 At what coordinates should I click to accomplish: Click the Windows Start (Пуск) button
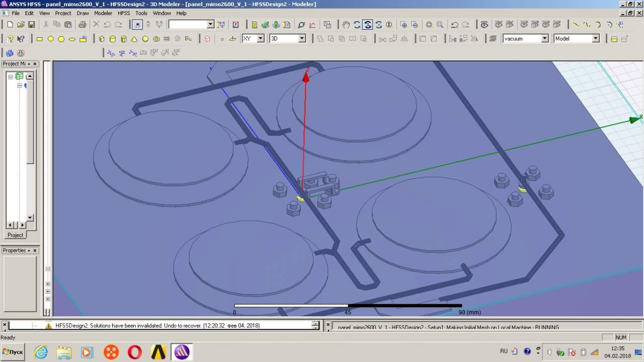pyautogui.click(x=13, y=352)
